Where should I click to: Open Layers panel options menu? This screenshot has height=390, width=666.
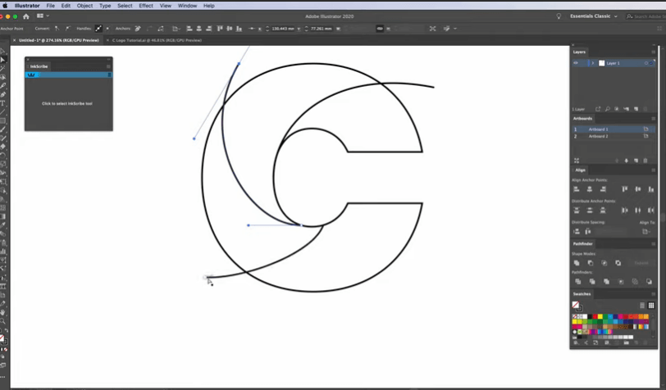pos(653,52)
